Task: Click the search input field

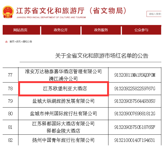Action: [155, 14]
